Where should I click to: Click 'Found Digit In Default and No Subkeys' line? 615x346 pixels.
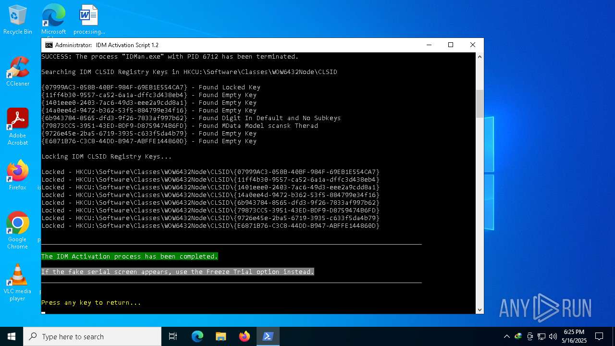pyautogui.click(x=191, y=118)
